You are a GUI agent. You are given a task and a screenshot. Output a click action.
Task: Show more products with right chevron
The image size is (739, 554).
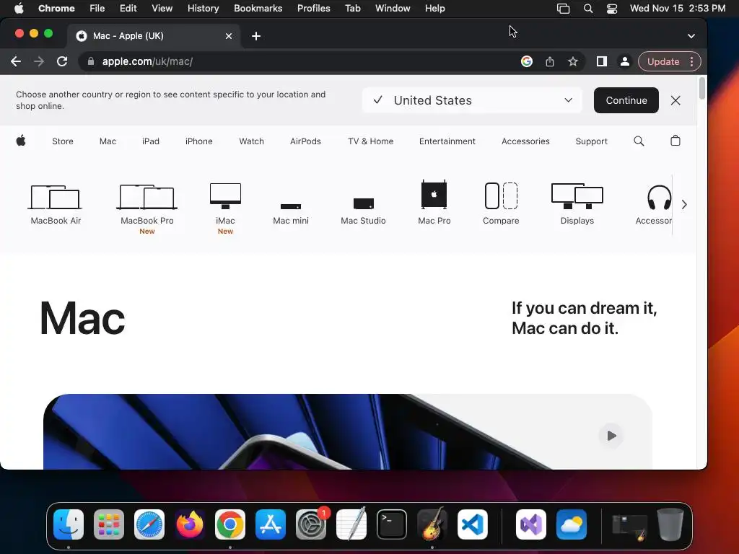tap(684, 204)
